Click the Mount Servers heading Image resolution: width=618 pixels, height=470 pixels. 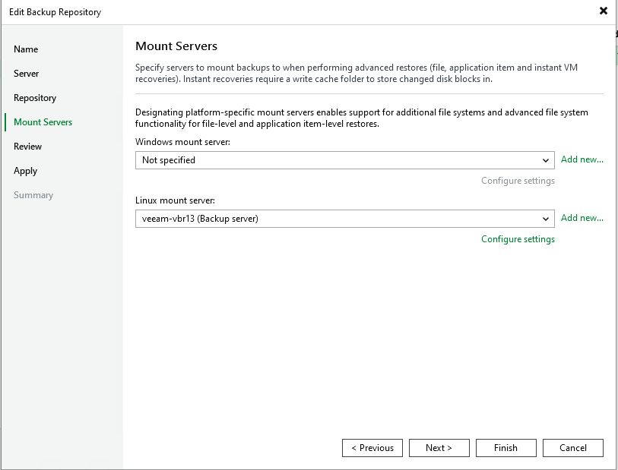[176, 46]
